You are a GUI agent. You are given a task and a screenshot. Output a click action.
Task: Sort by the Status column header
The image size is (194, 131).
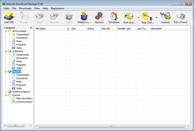click(x=93, y=29)
